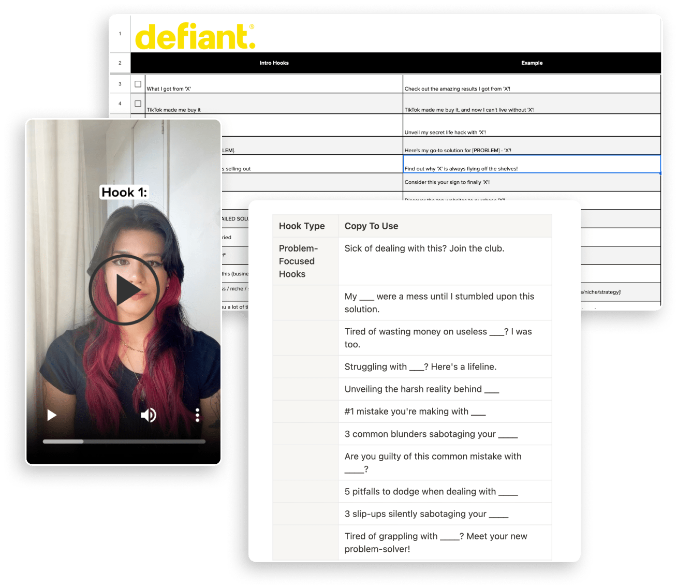Image resolution: width=677 pixels, height=587 pixels.
Task: Click the 'Problem-Focused Hooks' cell
Action: [x=305, y=261]
